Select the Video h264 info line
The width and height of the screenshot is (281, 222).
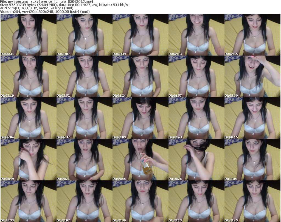click(45, 11)
